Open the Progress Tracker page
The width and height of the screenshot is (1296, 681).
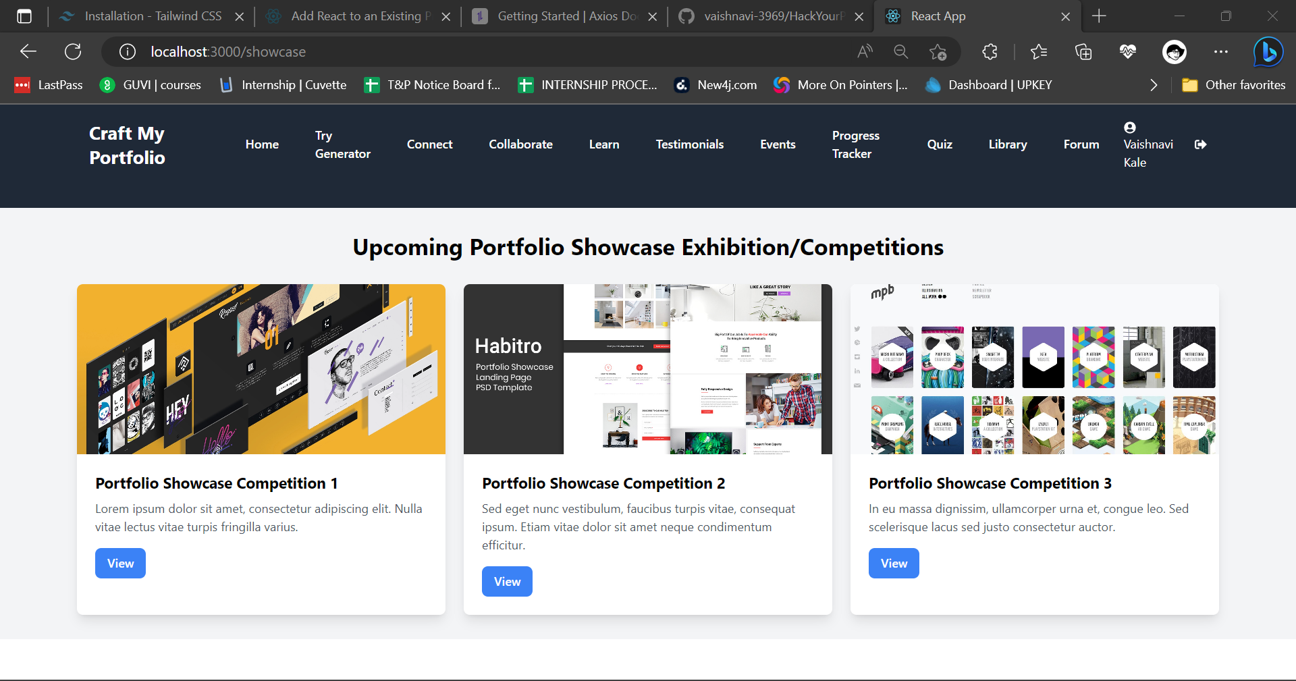pyautogui.click(x=855, y=144)
